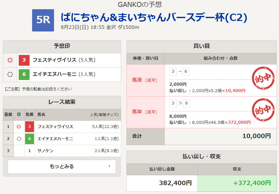Click the 的中 stamp on 馬単 row

click(x=263, y=110)
